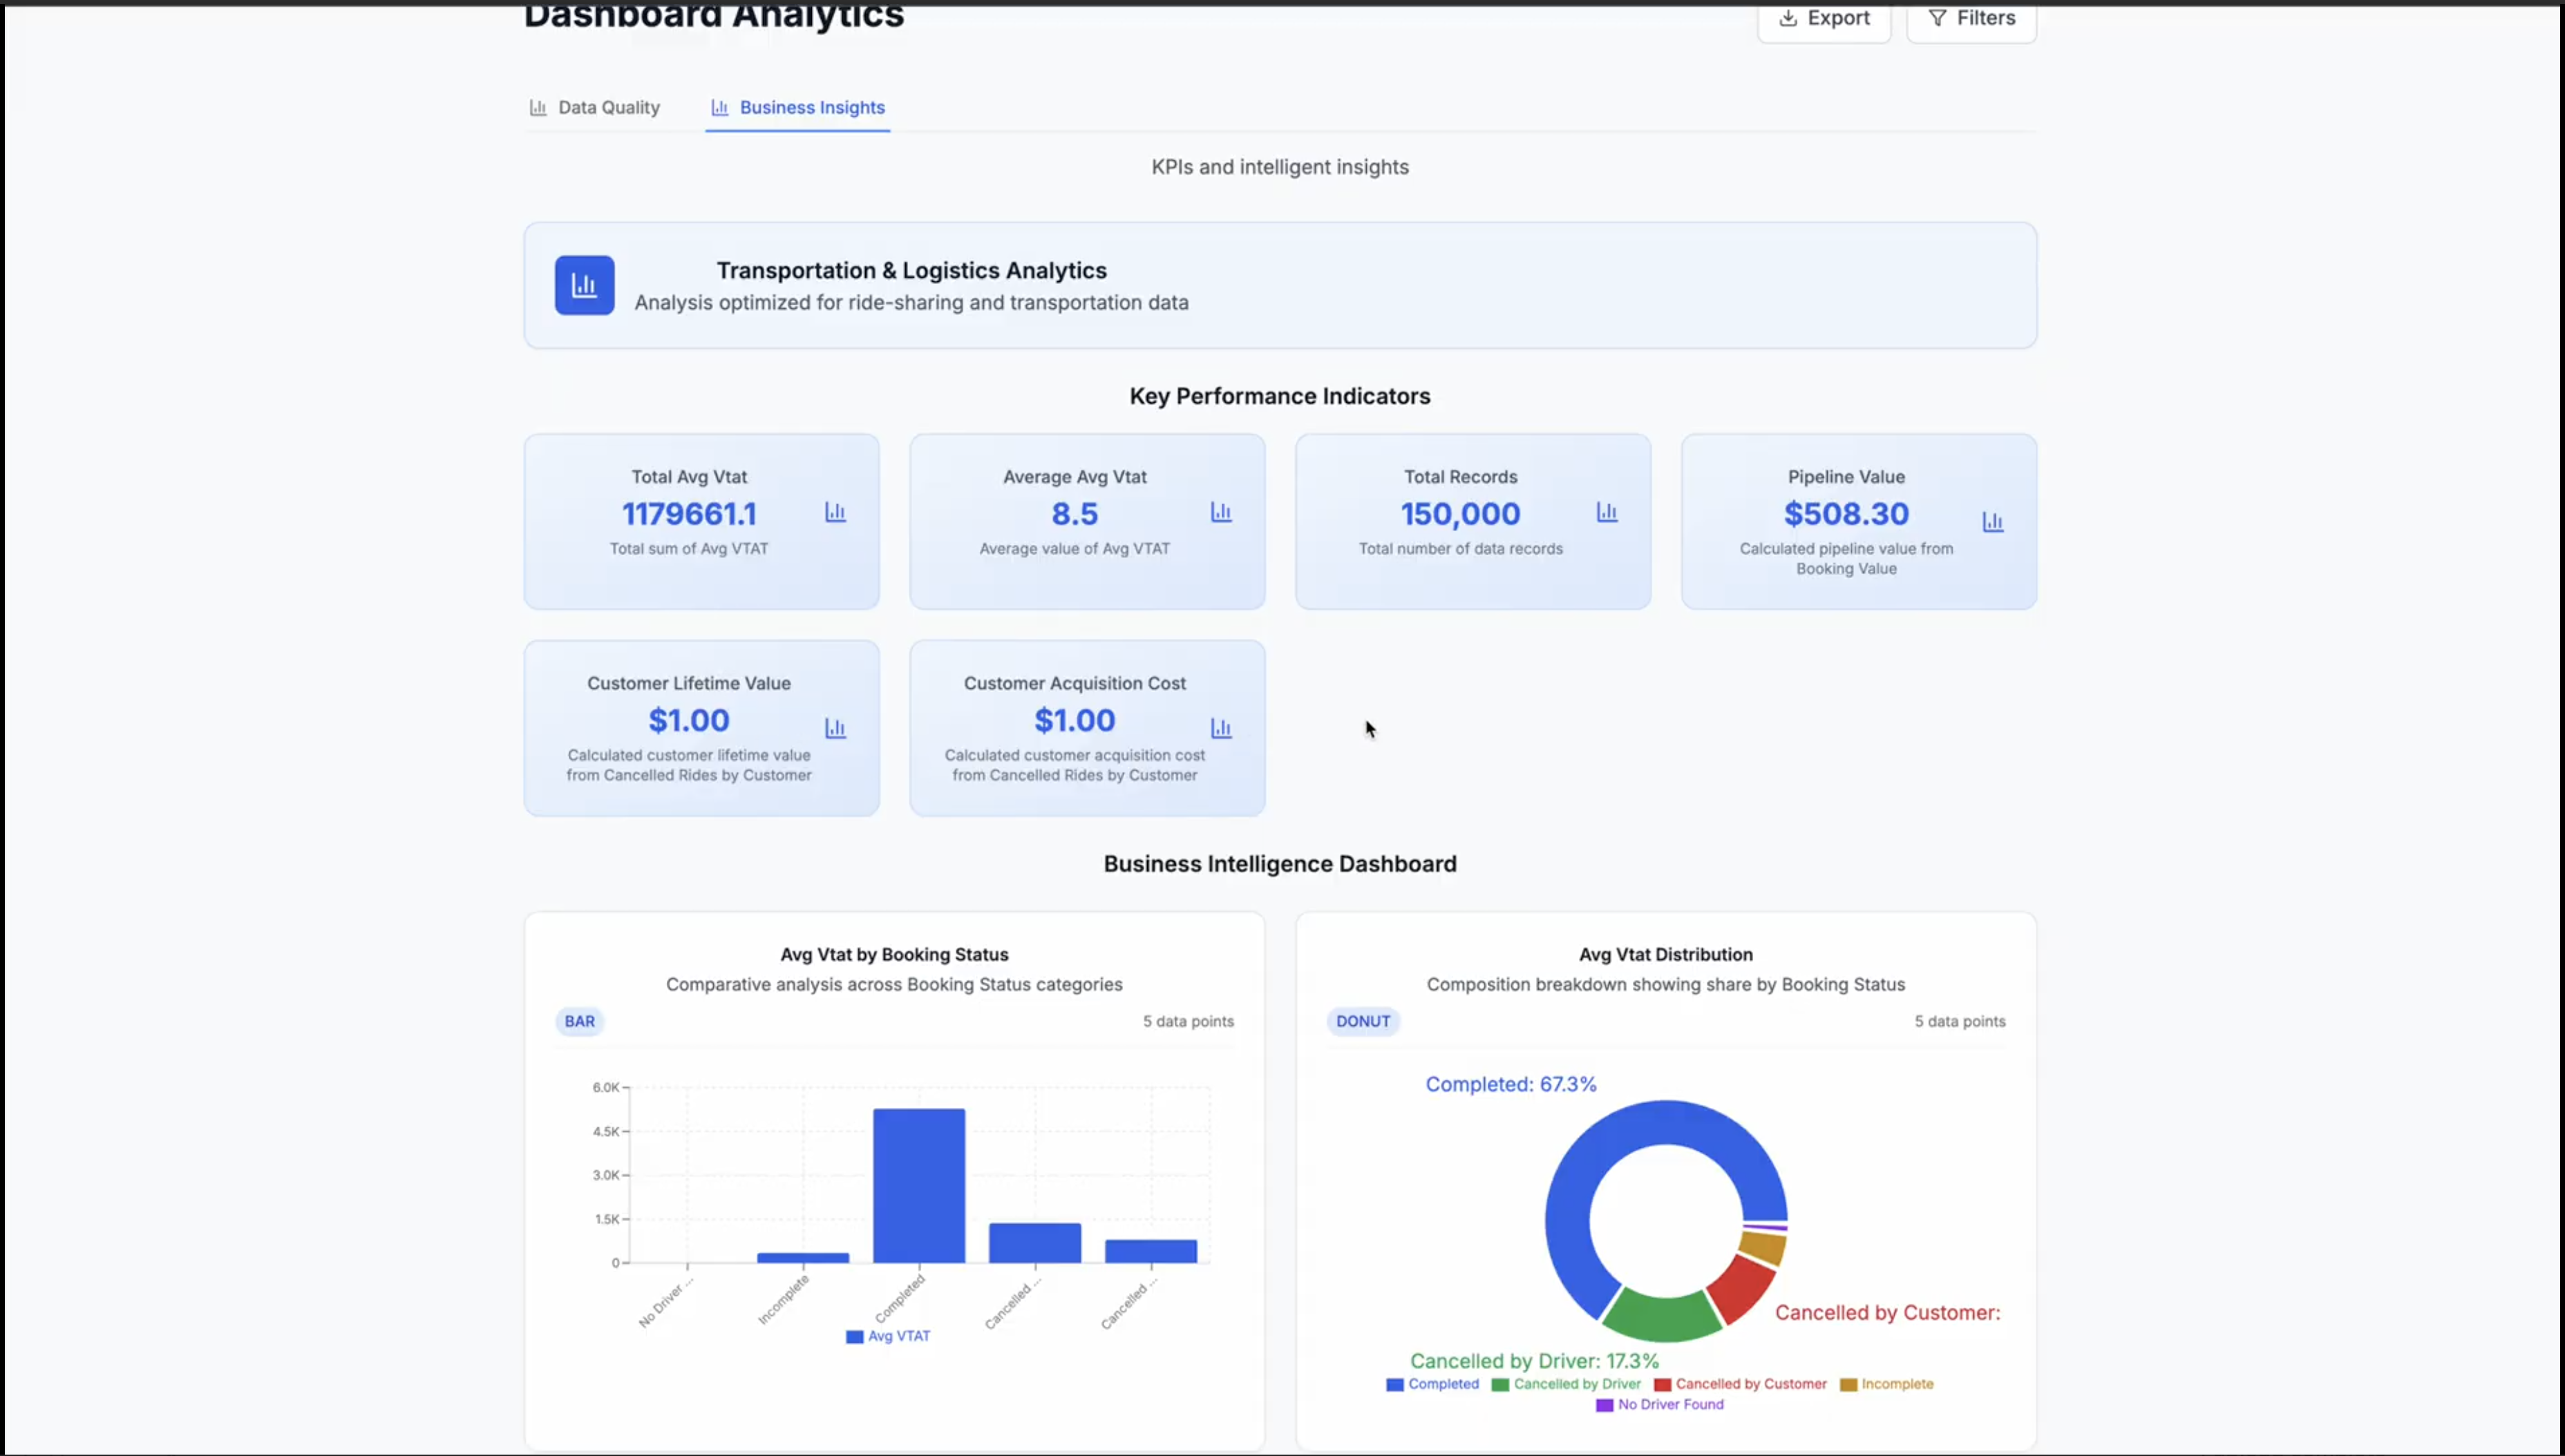Click the 'Key Performance Indicators' heading
The image size is (2565, 1456).
click(1280, 396)
